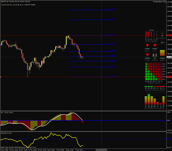Click the highlighted crosshair date on the time axis
Screen dimensions: 172x151
click(101, 150)
